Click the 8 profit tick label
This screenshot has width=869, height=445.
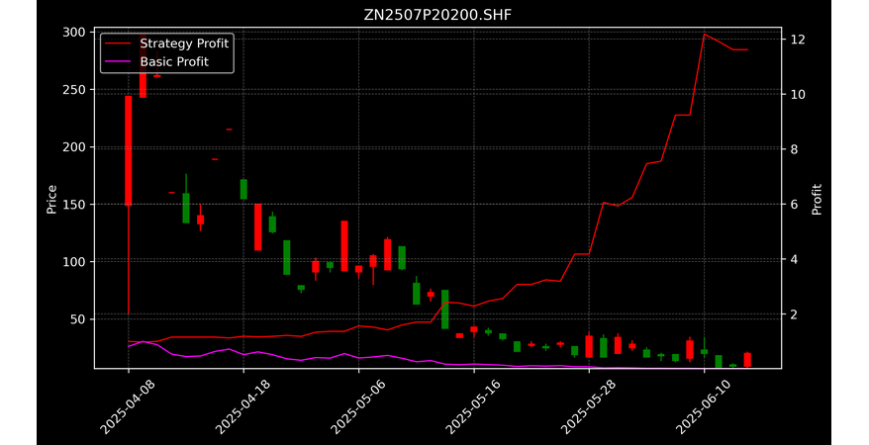tap(794, 149)
